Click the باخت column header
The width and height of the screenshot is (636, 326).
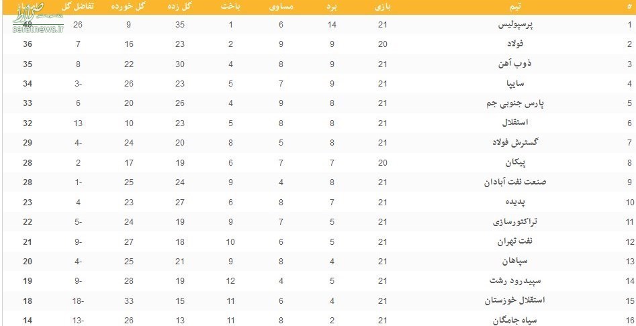click(x=230, y=7)
